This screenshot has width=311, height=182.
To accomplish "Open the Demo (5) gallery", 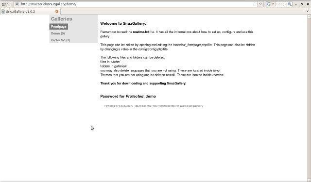I will click(58, 33).
